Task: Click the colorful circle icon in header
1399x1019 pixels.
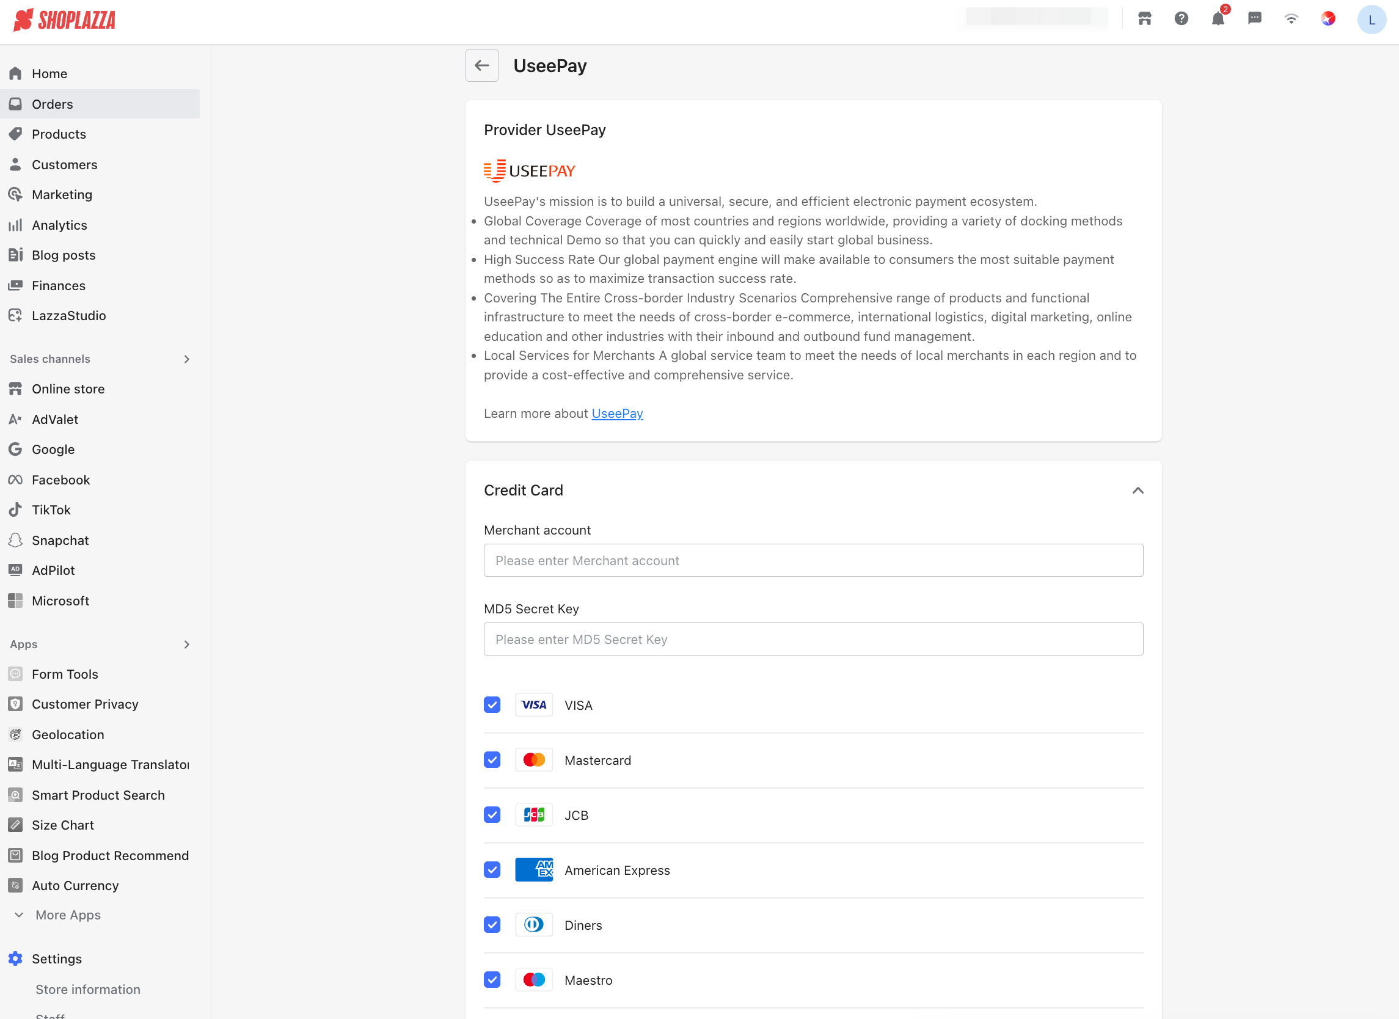Action: [x=1328, y=18]
